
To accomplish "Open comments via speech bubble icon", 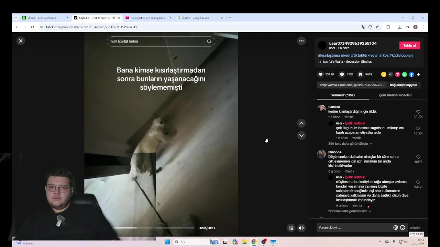I will click(x=342, y=74).
